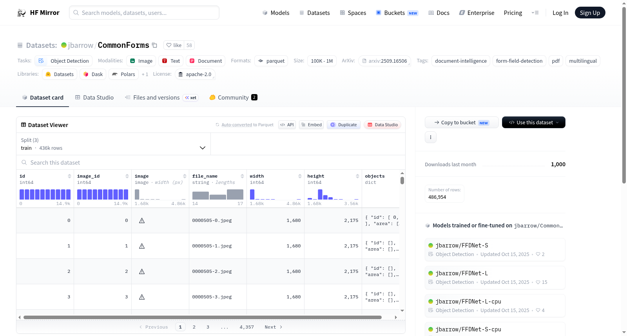This screenshot has height=336, width=627.
Task: Click the Duplicate button
Action: [344, 125]
